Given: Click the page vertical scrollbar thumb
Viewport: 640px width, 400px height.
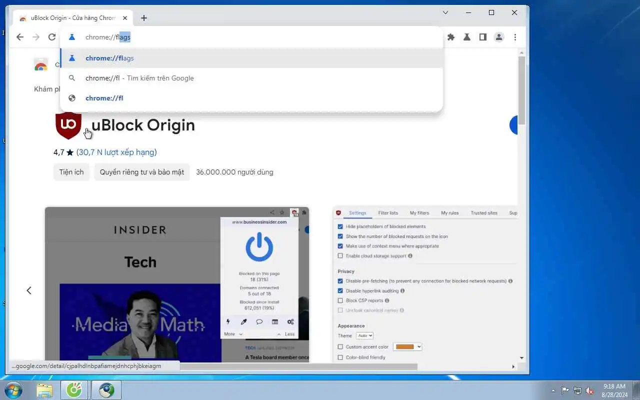Looking at the screenshot, I should [521, 90].
